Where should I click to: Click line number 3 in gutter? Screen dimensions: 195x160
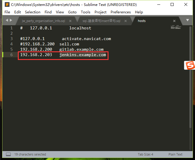coord(11,39)
